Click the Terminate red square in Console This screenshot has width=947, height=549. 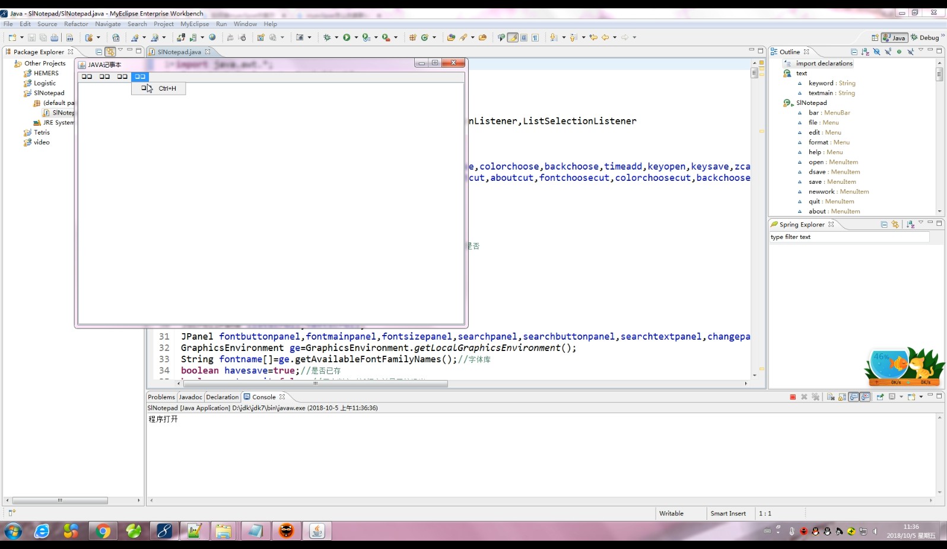pos(793,397)
